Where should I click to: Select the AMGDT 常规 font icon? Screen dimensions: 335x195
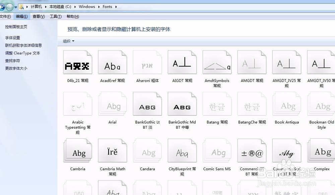coord(252,62)
